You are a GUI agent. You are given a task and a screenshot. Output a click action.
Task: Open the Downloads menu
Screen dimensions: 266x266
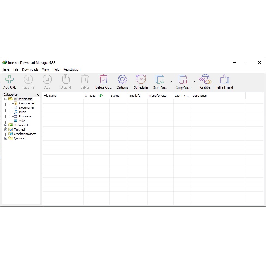(30, 69)
